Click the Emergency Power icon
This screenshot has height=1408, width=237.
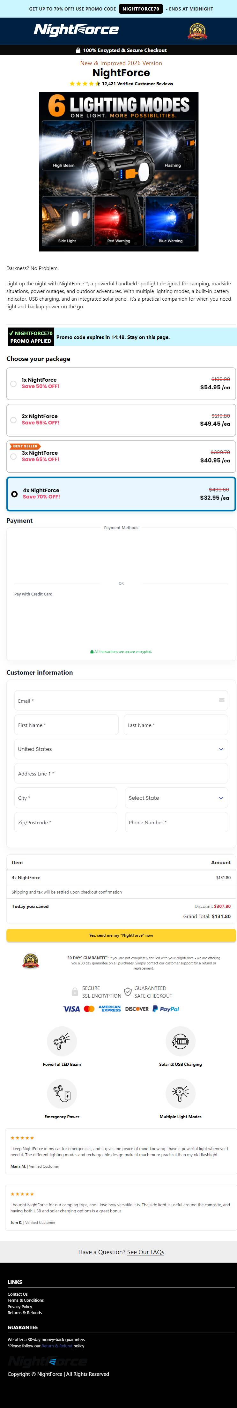point(62,1094)
